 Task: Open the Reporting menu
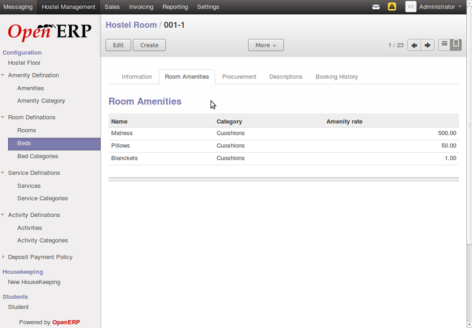tap(175, 6)
